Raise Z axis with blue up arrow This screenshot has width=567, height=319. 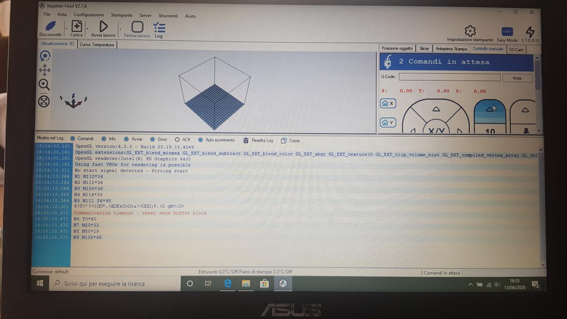coord(490,109)
